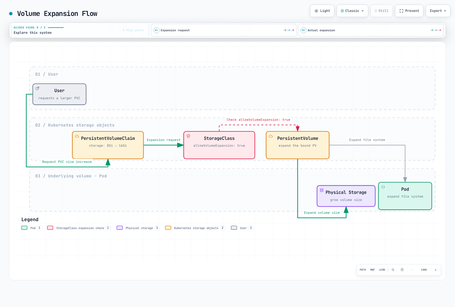Filter by StorageClass expansion check legend label
Image resolution: width=455 pixels, height=307 pixels.
tap(80, 228)
